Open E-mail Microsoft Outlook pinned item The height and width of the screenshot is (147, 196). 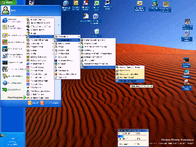pos(12,27)
